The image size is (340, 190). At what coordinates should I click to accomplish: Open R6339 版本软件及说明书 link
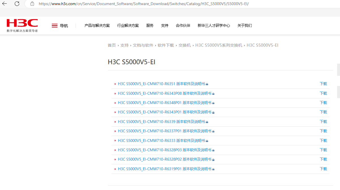(x=161, y=122)
